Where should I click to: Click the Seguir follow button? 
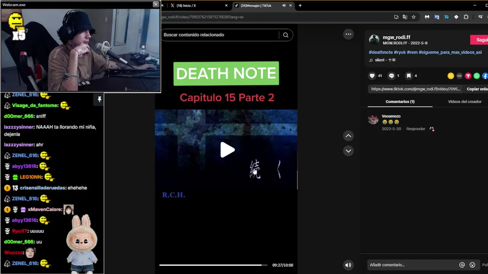[x=479, y=40]
